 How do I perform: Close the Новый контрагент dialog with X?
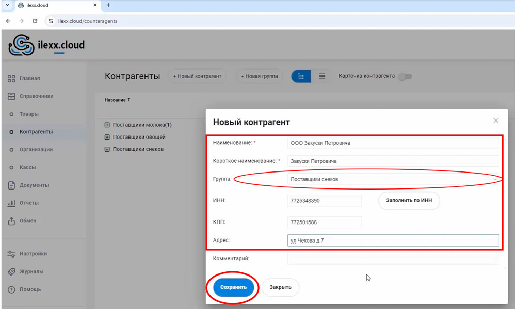click(496, 121)
